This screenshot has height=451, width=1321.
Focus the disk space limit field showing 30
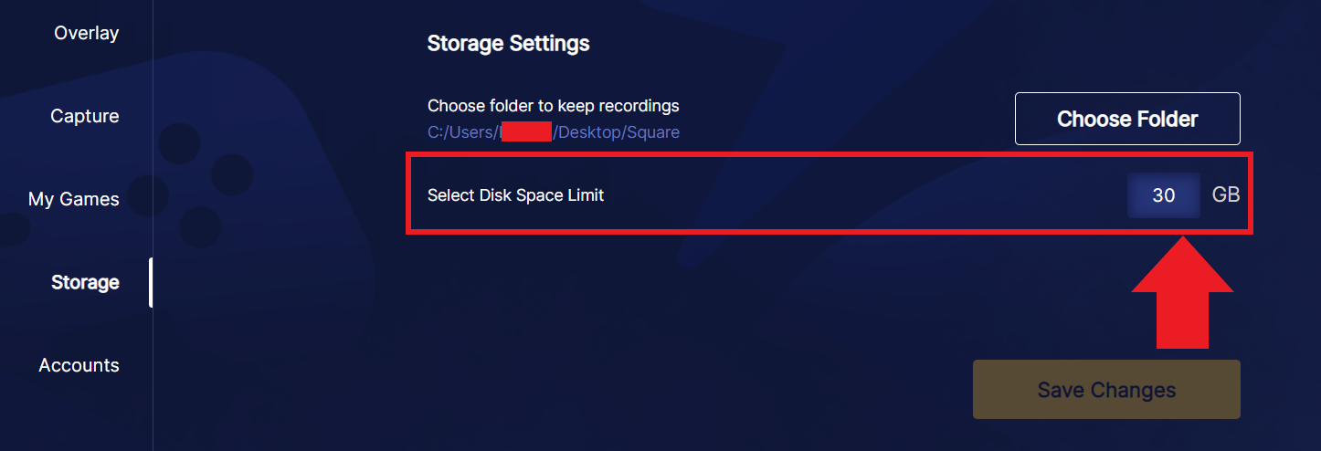click(x=1164, y=195)
